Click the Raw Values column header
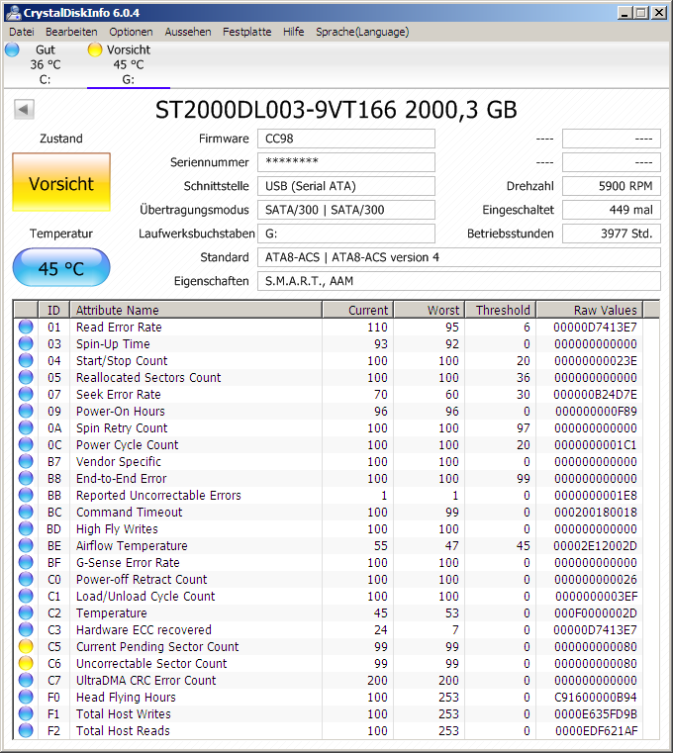The width and height of the screenshot is (673, 753). point(590,310)
